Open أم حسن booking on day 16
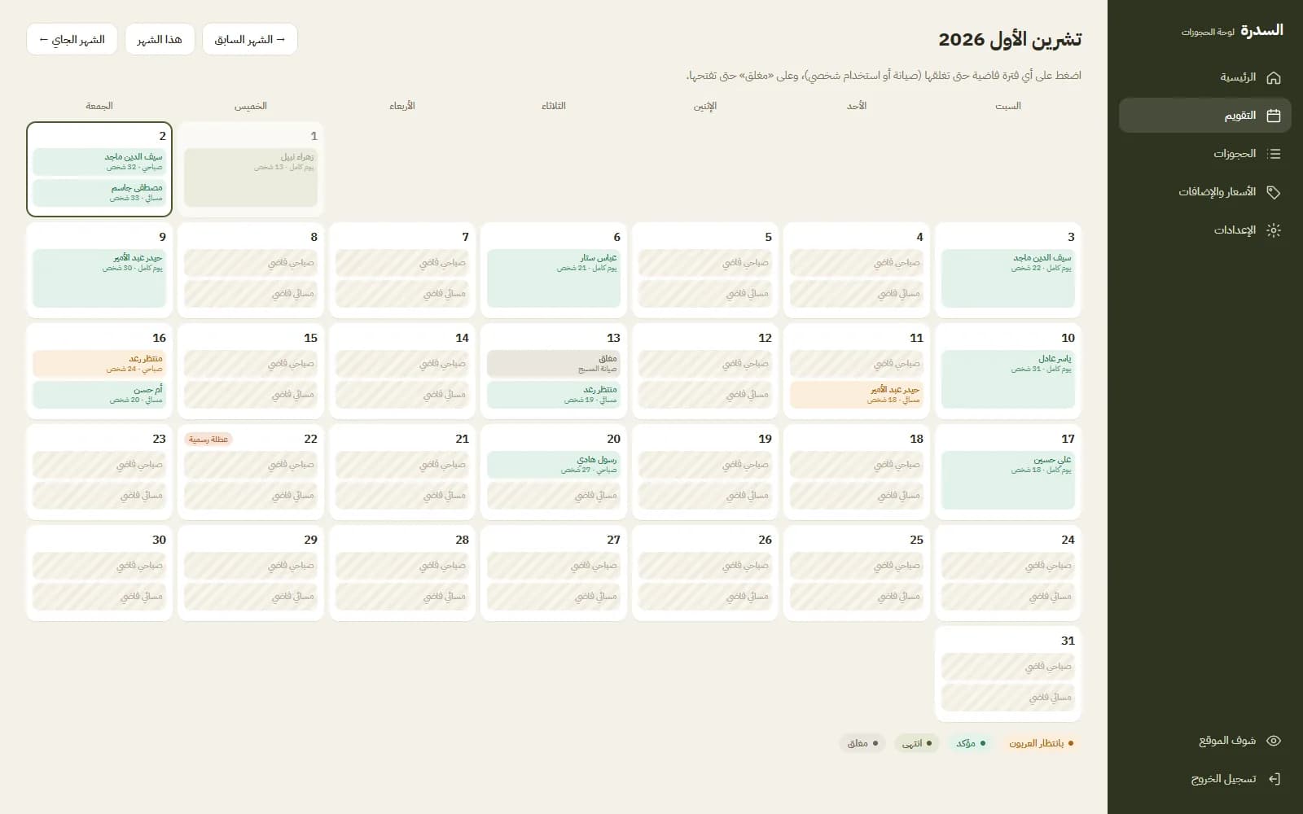Screen dimensions: 1303x814 [99, 394]
